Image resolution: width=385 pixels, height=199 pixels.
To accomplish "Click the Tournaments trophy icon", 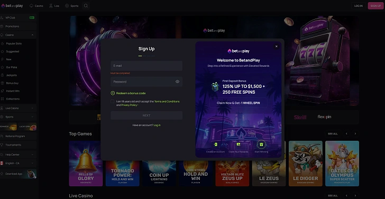I will [2, 145].
